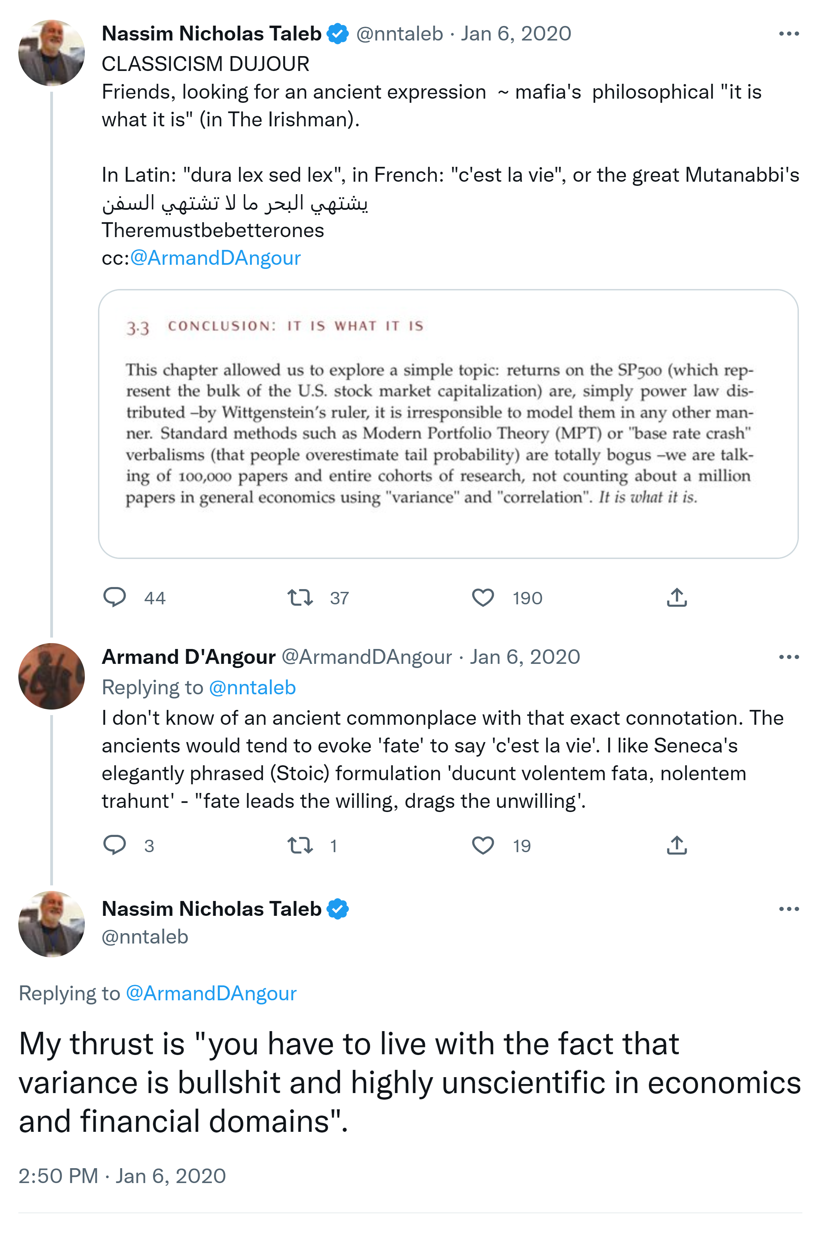Screen dimensions: 819x1236
Task: Like Armand D'Angour's reply tweet
Action: [x=483, y=845]
